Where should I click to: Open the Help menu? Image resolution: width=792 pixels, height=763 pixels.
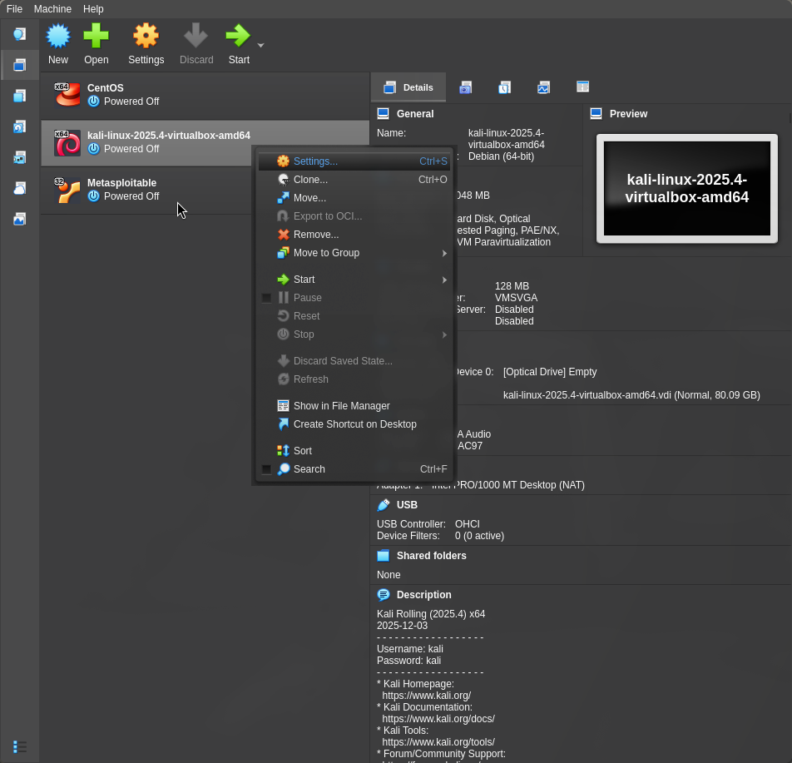(93, 8)
